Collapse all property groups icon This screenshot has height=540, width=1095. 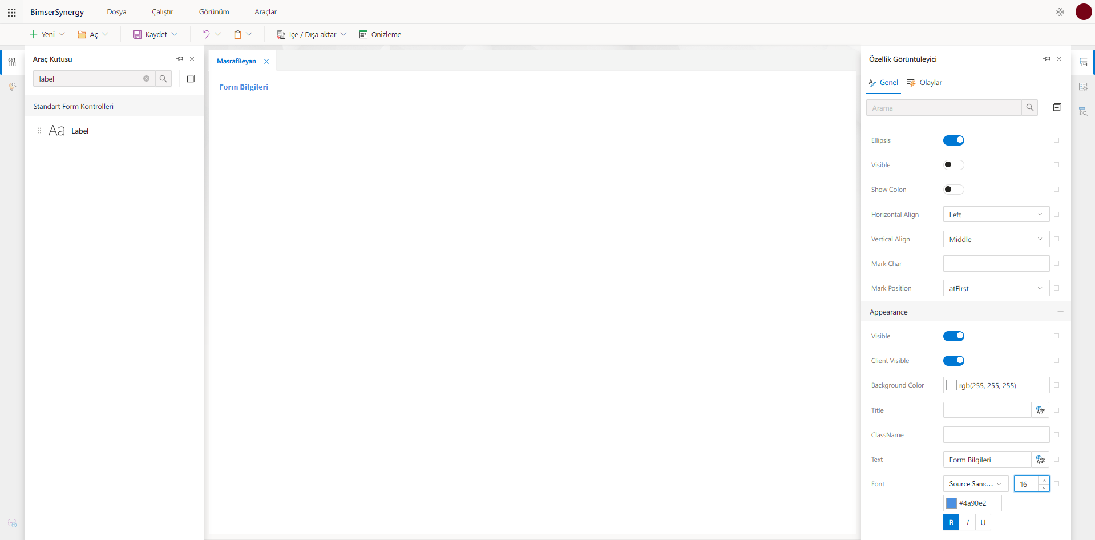[x=1057, y=107]
